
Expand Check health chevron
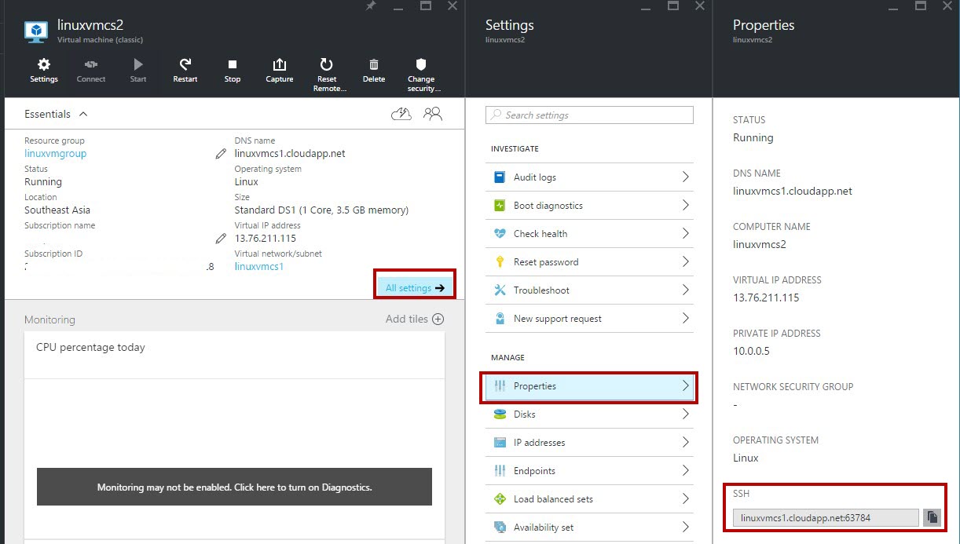(x=685, y=234)
